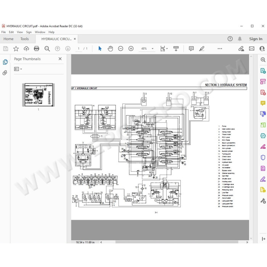Click the share with others person icon
Screen dimensions: 267x267
pyautogui.click(x=262, y=49)
